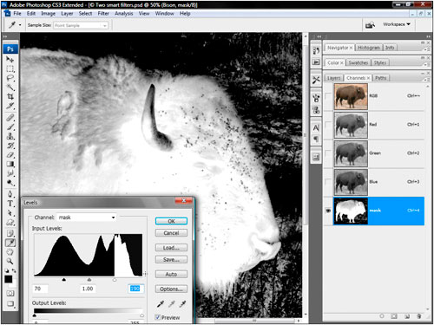
Task: Click the Options... button in Levels
Action: coord(171,289)
